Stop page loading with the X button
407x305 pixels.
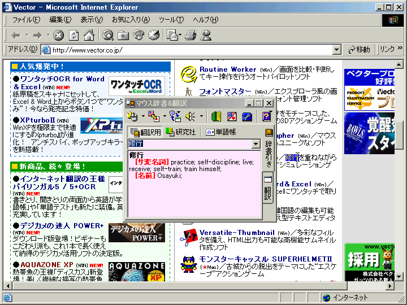point(58,35)
